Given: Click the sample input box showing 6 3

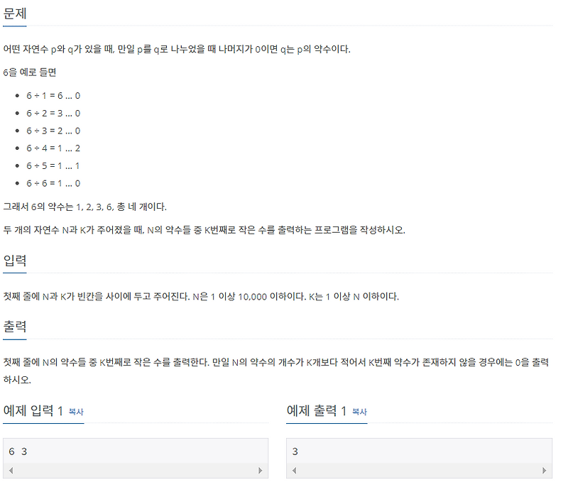Looking at the screenshot, I should tap(133, 450).
